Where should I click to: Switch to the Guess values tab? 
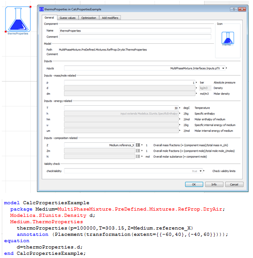(x=68, y=18)
